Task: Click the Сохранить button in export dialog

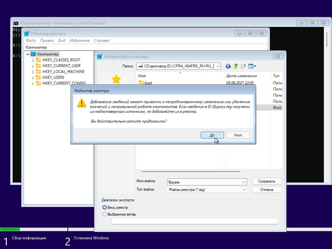Action: 267,181
